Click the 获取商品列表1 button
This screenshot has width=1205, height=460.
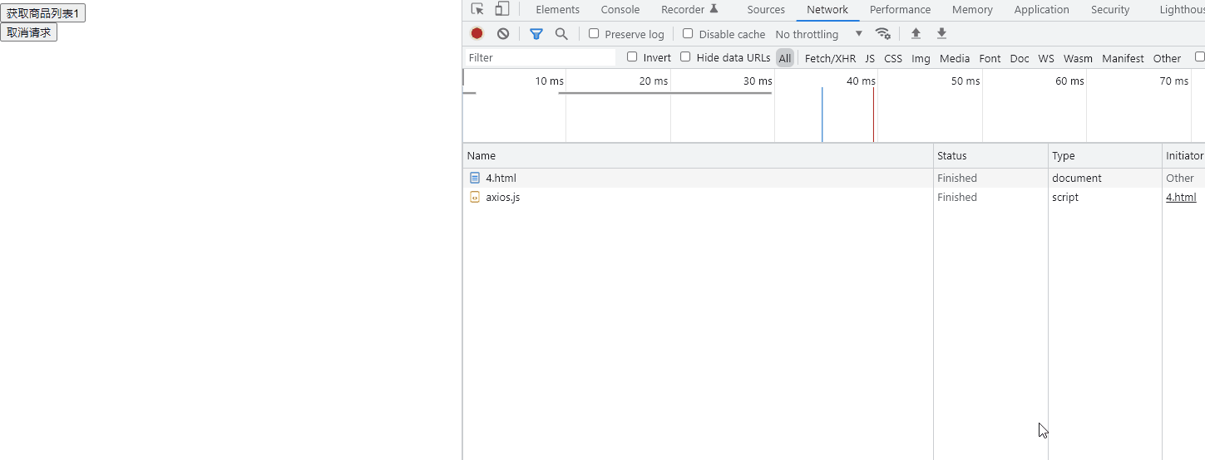42,13
